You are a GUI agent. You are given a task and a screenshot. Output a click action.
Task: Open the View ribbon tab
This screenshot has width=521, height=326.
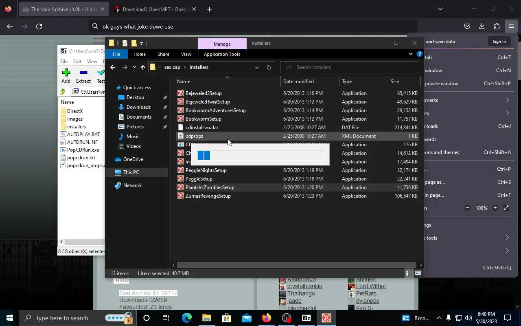186,54
